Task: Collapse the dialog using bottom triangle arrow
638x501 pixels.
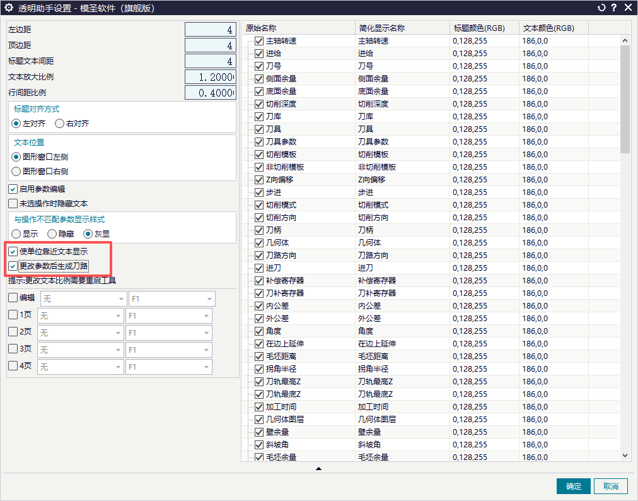Action: [318, 469]
